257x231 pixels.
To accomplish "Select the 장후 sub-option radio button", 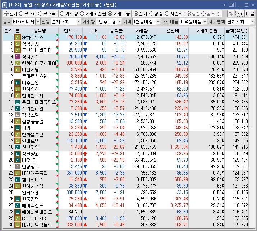I will [203, 14].
